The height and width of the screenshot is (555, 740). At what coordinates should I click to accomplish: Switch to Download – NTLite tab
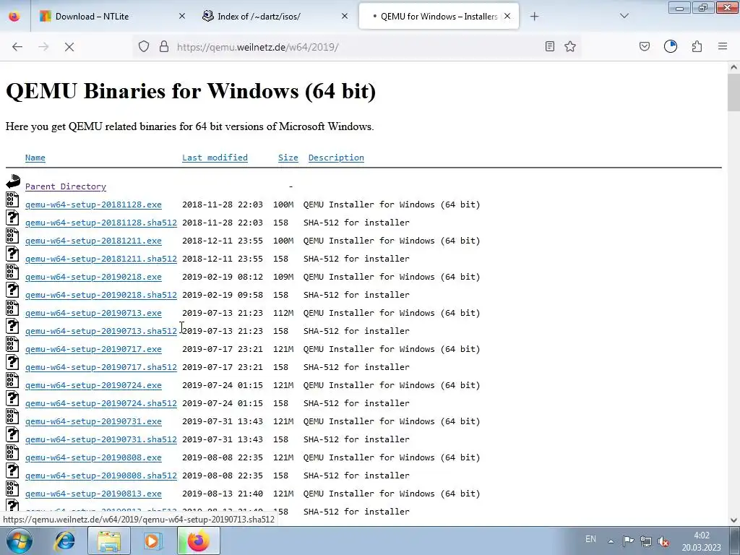[112, 16]
